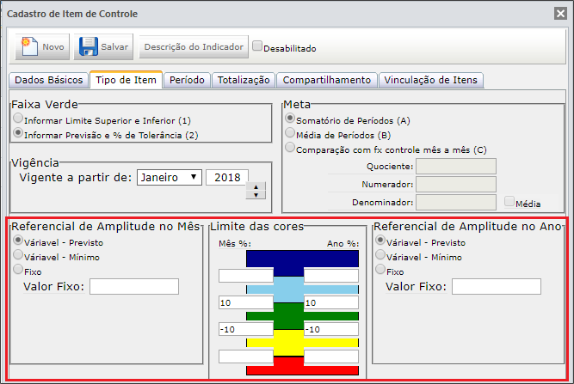Close the Cadastro de Item de Controle dialog
Screen dimensions: 574x384
pyautogui.click(x=560, y=14)
